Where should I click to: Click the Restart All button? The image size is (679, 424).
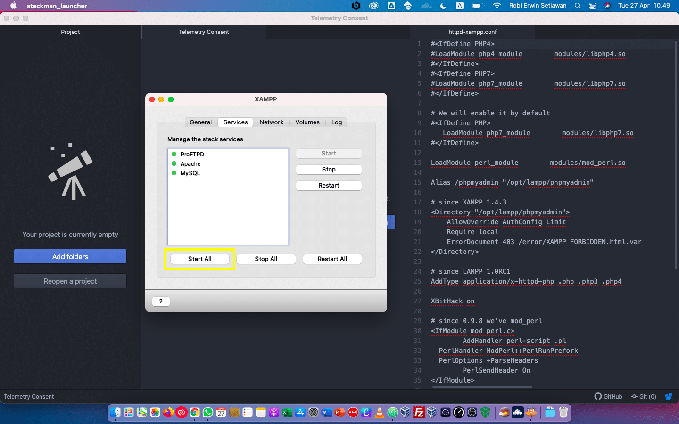pos(332,259)
